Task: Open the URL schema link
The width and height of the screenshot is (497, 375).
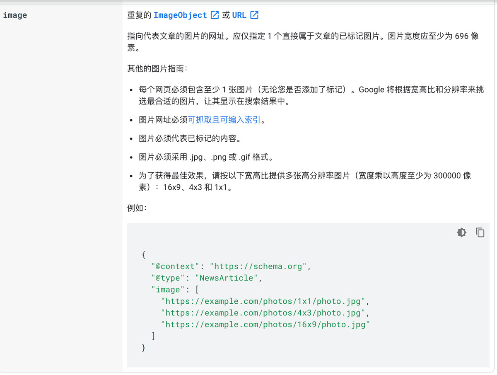Action: (239, 15)
